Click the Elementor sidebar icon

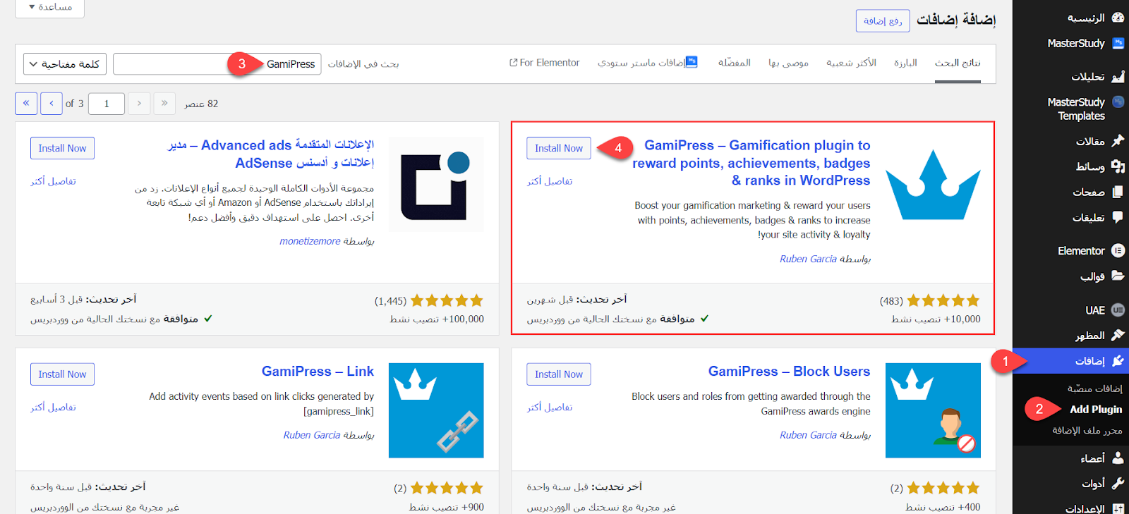[1118, 250]
